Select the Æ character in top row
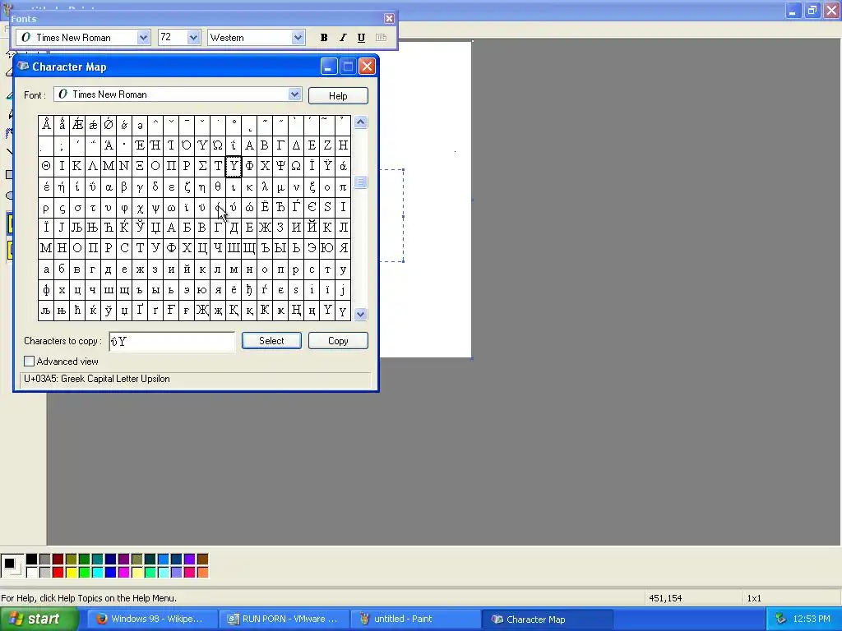This screenshot has height=631, width=842. pyautogui.click(x=77, y=125)
